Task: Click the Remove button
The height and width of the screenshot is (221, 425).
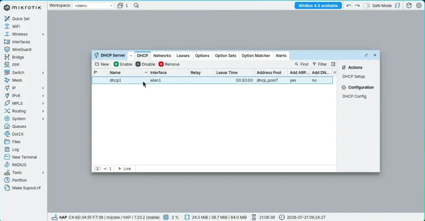Action: [169, 64]
